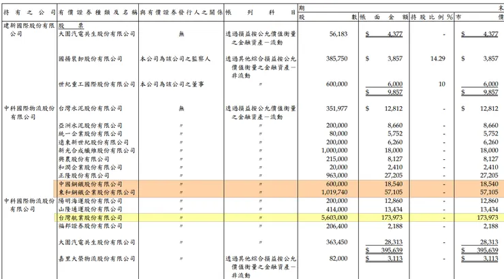Viewport: 504px width, 279px height.
Task: Click the 有價證券種類及名稱 column header
Action: [x=97, y=12]
